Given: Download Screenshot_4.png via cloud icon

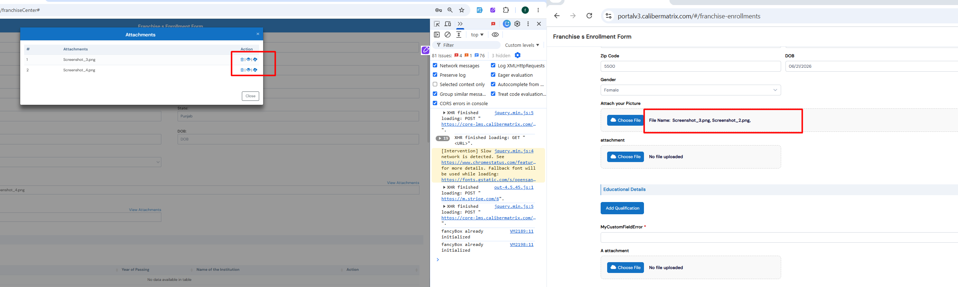Looking at the screenshot, I should pyautogui.click(x=255, y=70).
